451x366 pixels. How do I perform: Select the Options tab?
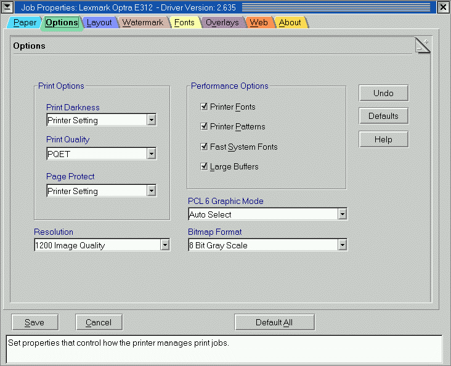tap(62, 22)
